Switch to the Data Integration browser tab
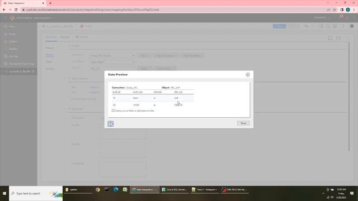The height and width of the screenshot is (201, 358). click(x=23, y=3)
